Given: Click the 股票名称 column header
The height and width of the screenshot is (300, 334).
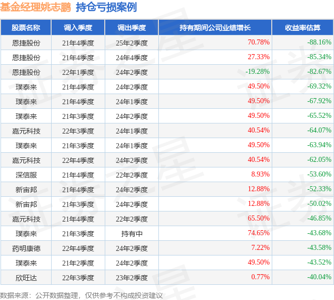Looking at the screenshot, I should click(x=26, y=27).
